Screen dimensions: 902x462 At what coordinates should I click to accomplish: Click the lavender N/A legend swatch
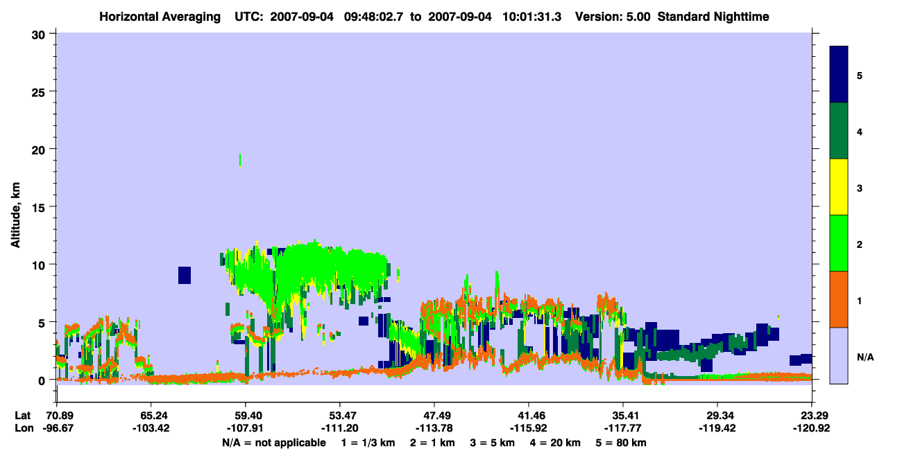tap(839, 355)
